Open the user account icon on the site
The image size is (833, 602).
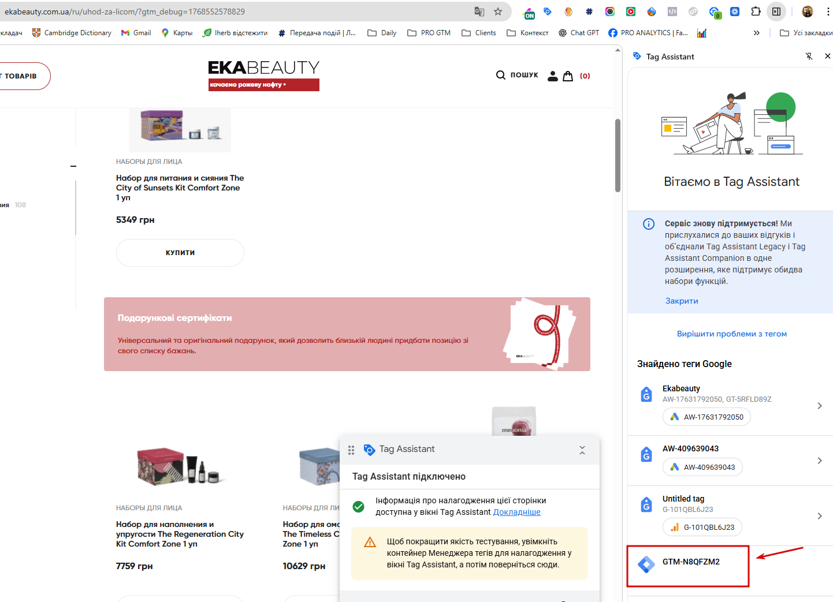point(553,76)
